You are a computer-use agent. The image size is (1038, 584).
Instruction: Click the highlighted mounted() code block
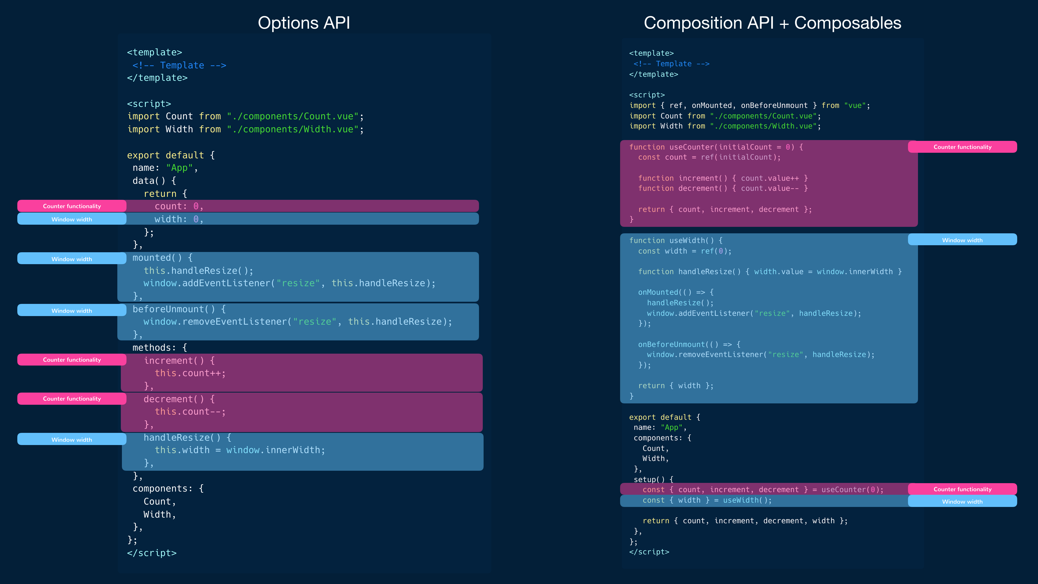(x=298, y=277)
